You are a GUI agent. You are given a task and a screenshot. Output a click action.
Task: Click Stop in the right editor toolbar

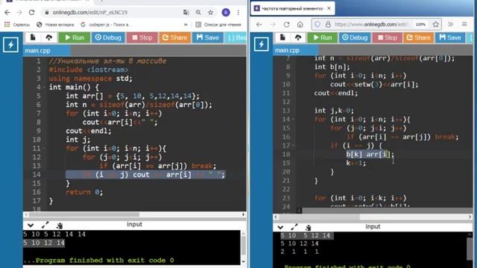click(388, 38)
